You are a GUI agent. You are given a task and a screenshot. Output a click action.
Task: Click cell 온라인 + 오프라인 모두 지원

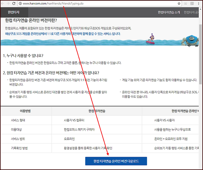coord(171,139)
